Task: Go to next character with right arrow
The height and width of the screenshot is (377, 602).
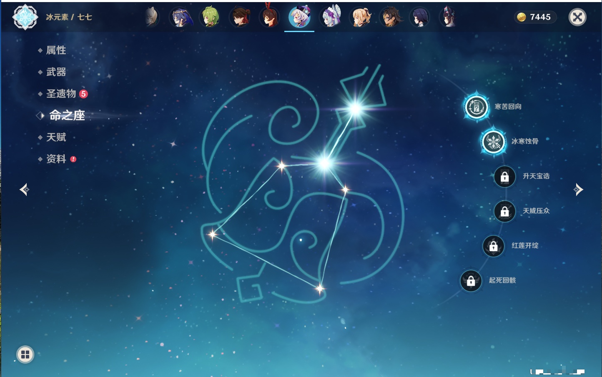Action: click(578, 190)
